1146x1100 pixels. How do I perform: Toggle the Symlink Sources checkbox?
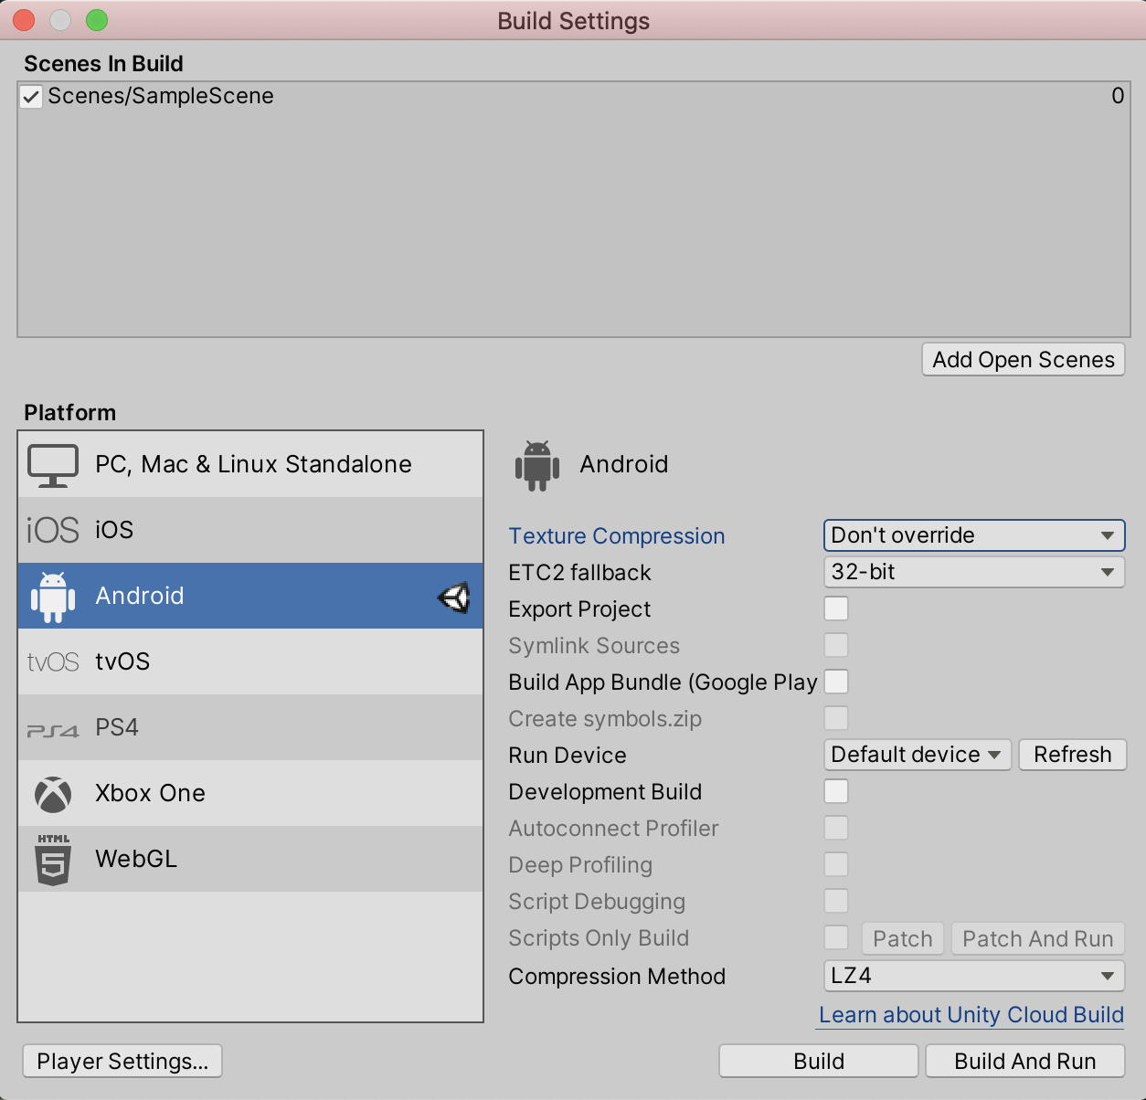(x=836, y=645)
